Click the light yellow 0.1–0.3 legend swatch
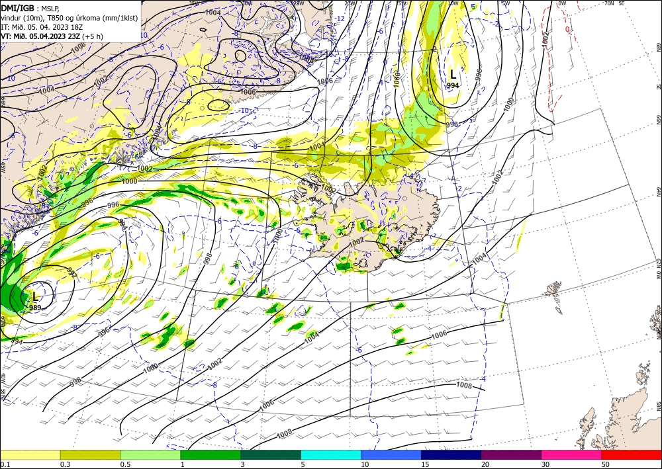The height and width of the screenshot is (469, 662). click(30, 454)
